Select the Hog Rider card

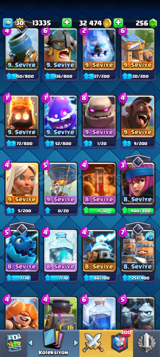(x=138, y=117)
